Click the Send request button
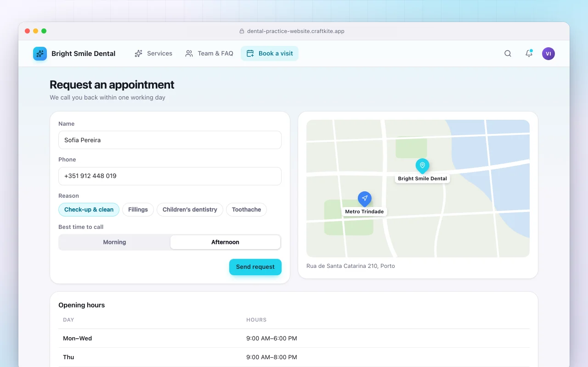The width and height of the screenshot is (588, 367). 255,267
